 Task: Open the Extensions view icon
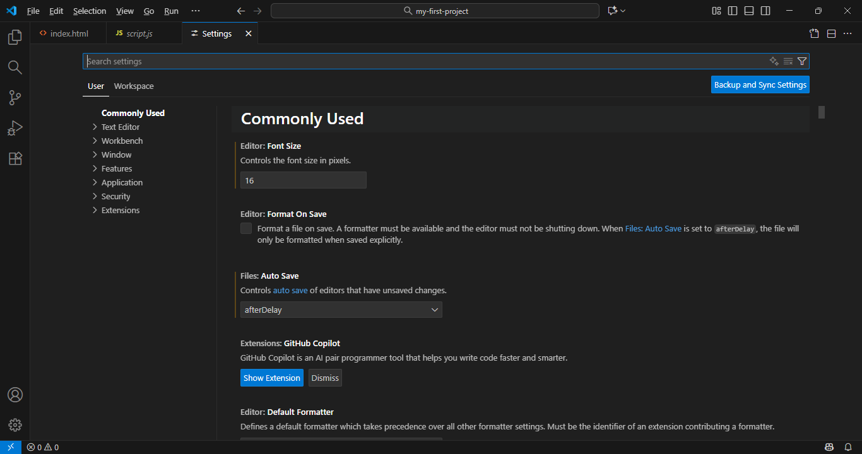click(15, 158)
